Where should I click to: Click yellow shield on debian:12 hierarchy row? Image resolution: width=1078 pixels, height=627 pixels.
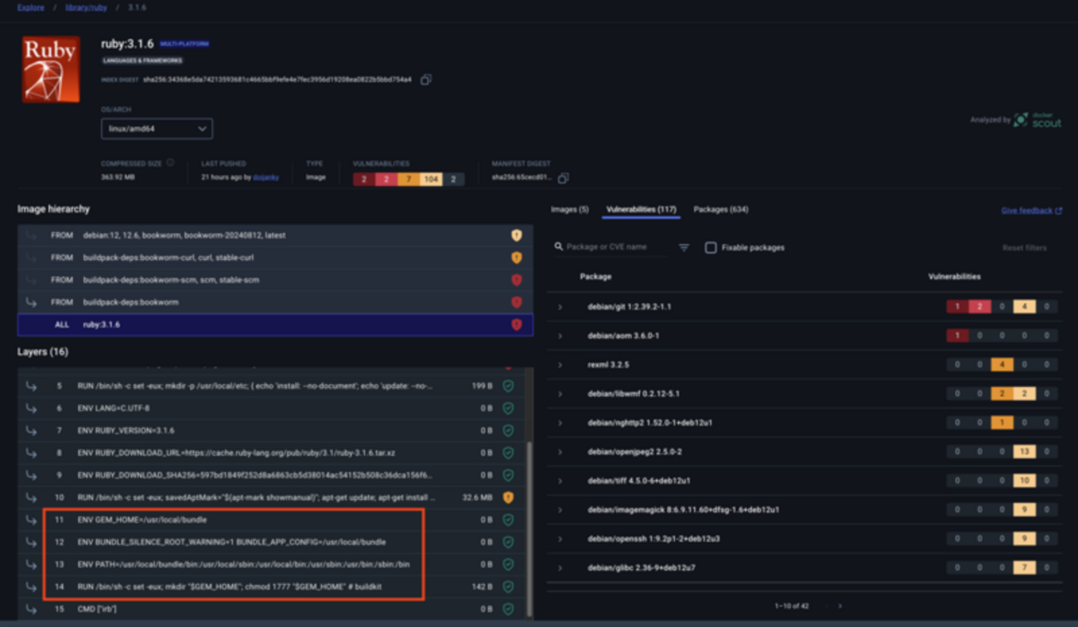517,236
